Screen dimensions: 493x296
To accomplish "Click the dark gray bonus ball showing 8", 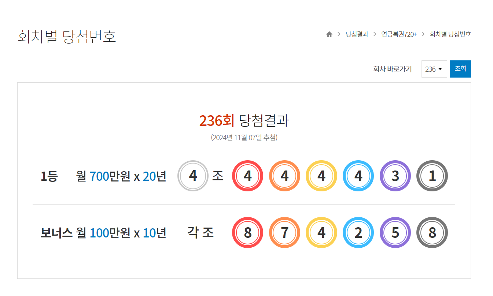I will tap(432, 233).
